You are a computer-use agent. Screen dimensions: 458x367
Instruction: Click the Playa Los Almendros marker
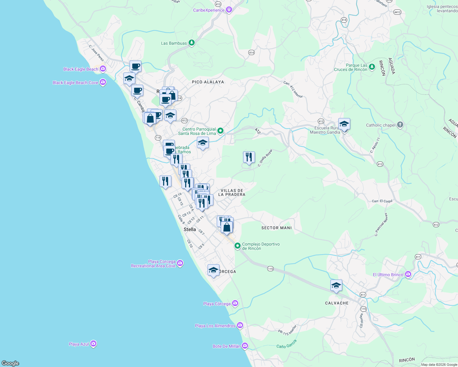pyautogui.click(x=240, y=325)
